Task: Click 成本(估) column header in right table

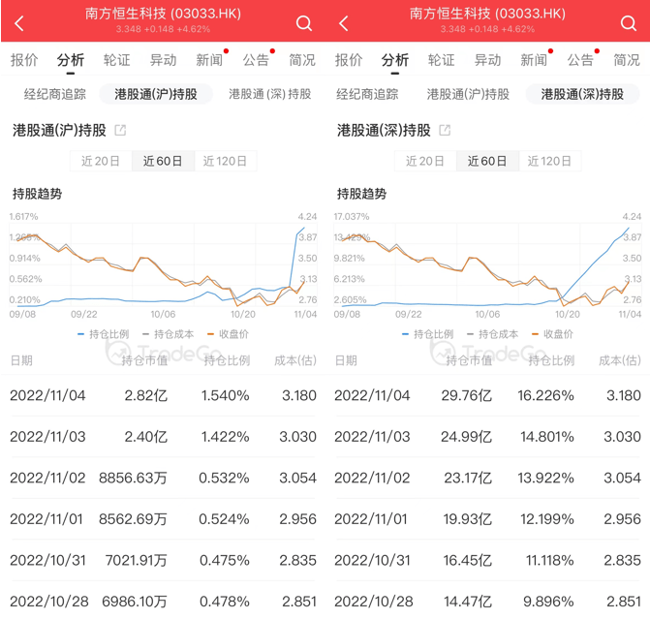Action: tap(620, 360)
